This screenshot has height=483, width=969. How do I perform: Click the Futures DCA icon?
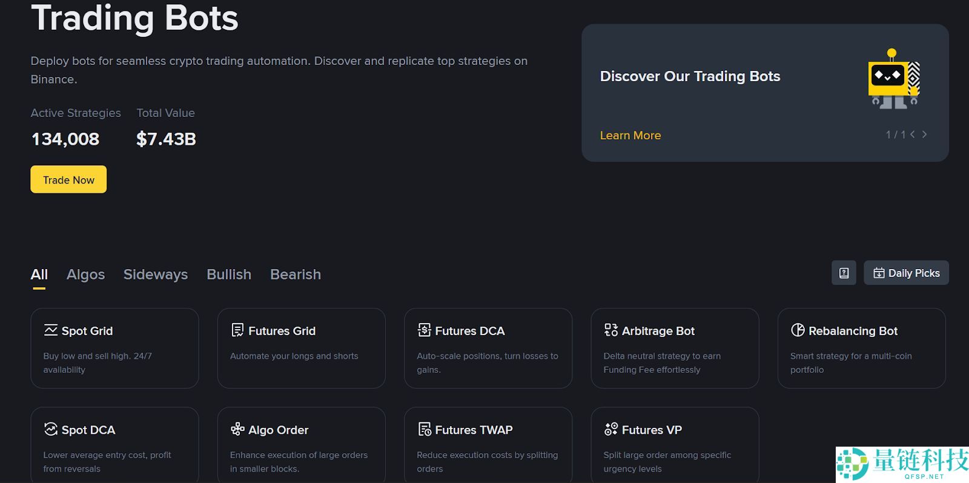[424, 330]
